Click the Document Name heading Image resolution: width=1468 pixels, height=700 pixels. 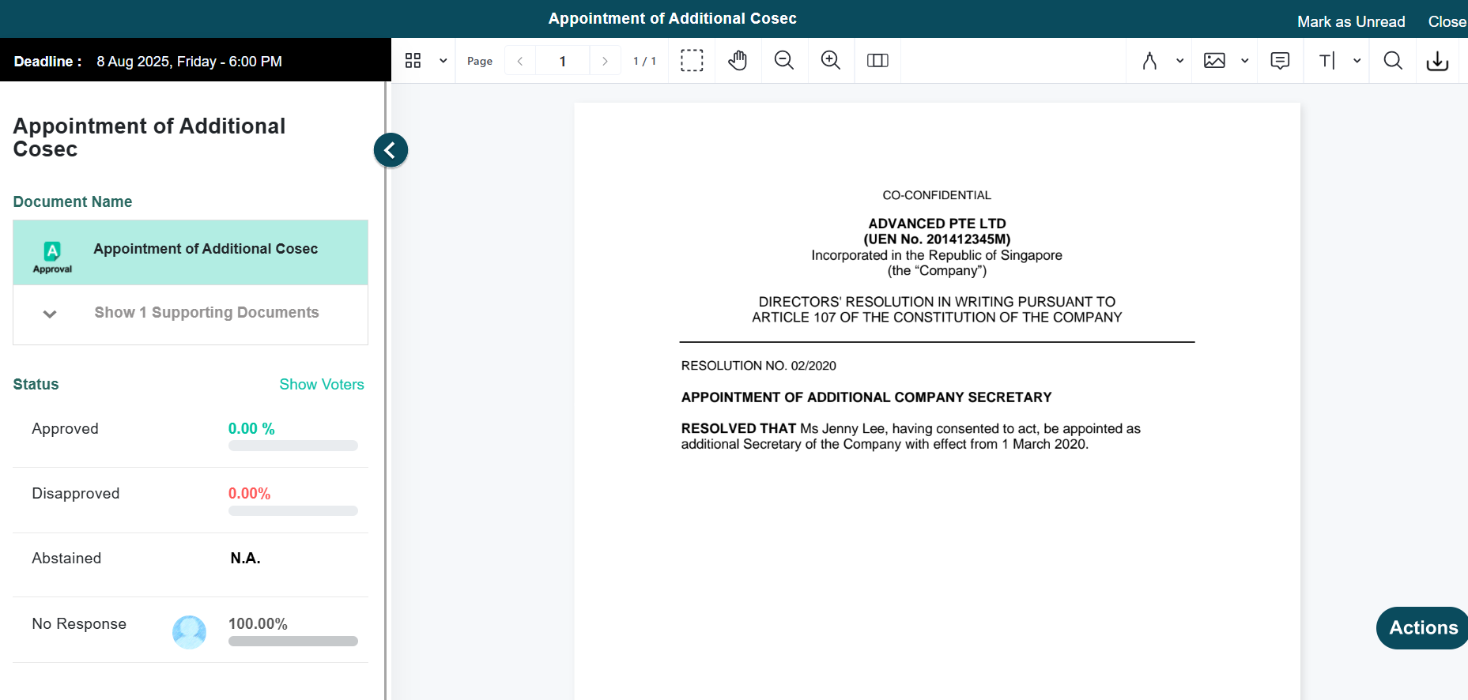73,202
